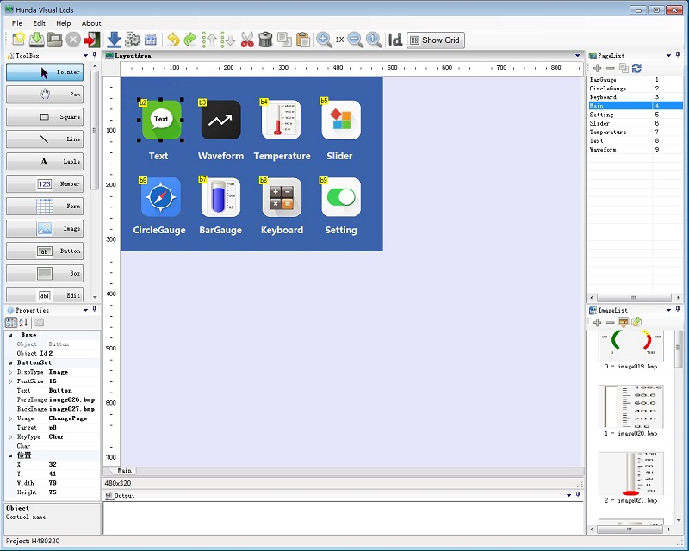Open the PageList panel dropdown arrow
The height and width of the screenshot is (551, 689).
click(667, 55)
